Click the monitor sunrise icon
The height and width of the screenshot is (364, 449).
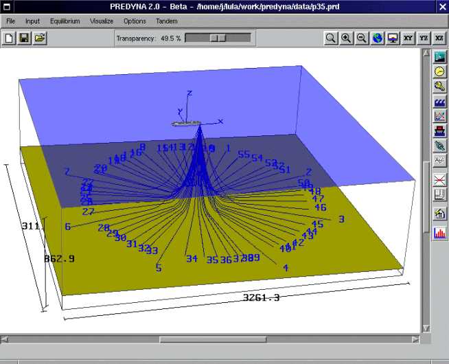(x=393, y=38)
